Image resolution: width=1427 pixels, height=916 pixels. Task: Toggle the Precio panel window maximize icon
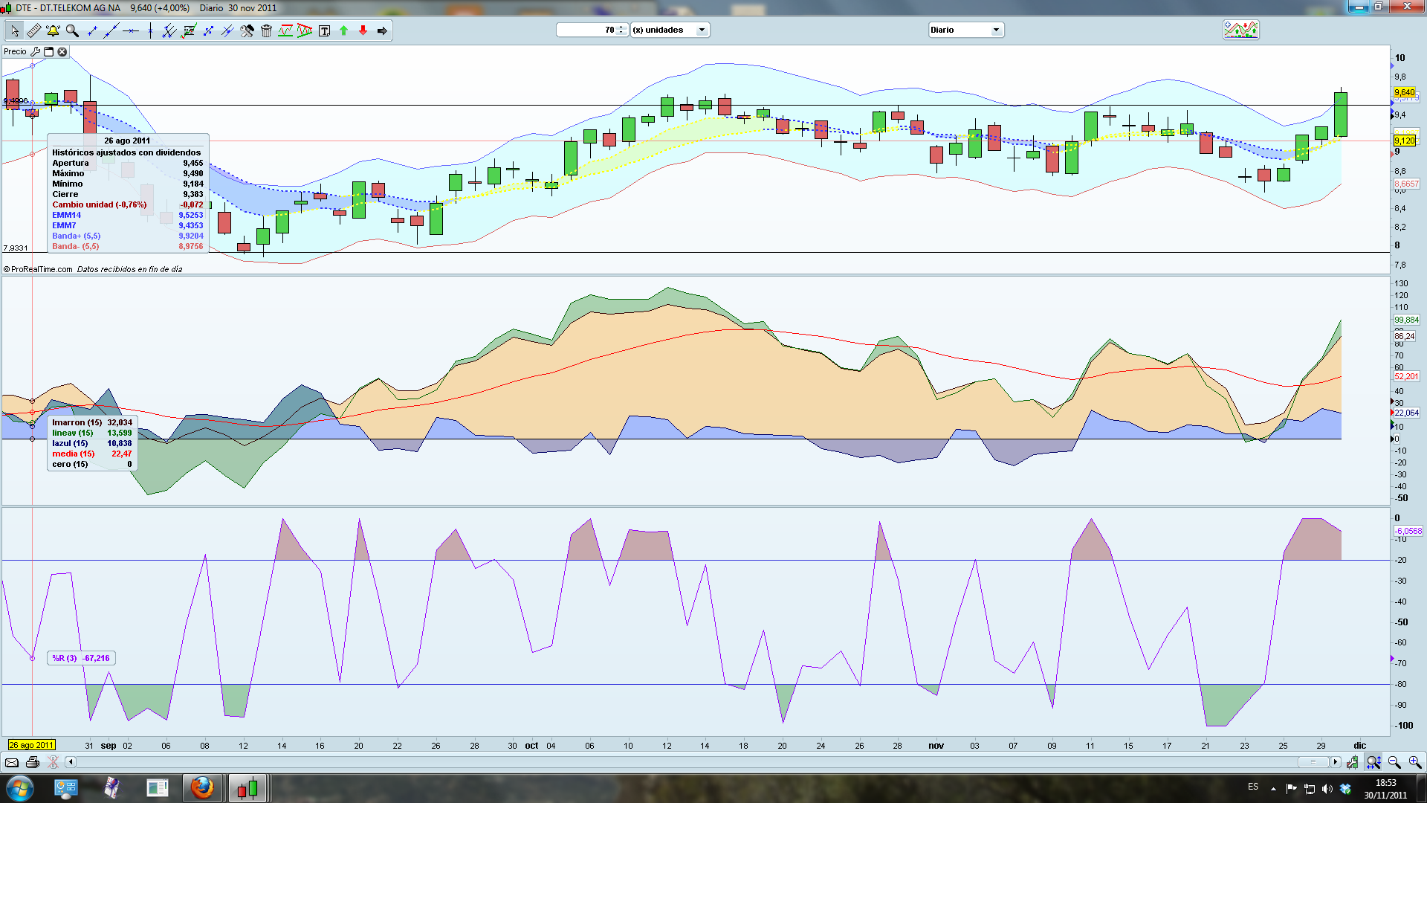(48, 51)
